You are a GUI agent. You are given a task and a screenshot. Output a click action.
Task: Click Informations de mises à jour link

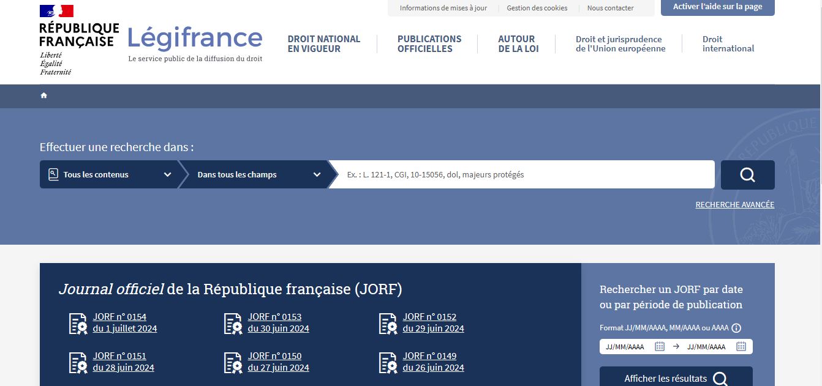click(443, 8)
